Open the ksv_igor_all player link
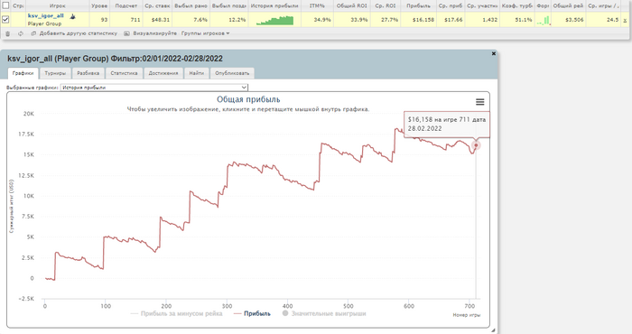 click(45, 15)
